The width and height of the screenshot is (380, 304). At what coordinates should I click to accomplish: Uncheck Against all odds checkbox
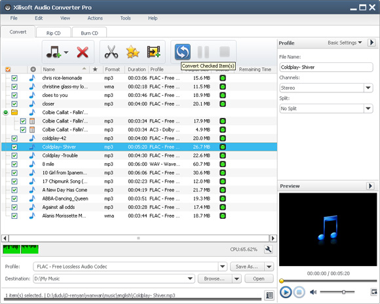pyautogui.click(x=14, y=207)
